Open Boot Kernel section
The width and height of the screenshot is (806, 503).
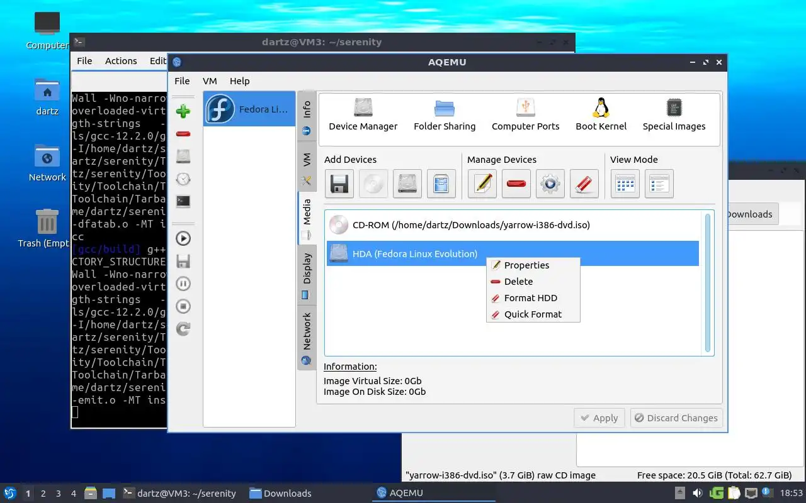[601, 114]
